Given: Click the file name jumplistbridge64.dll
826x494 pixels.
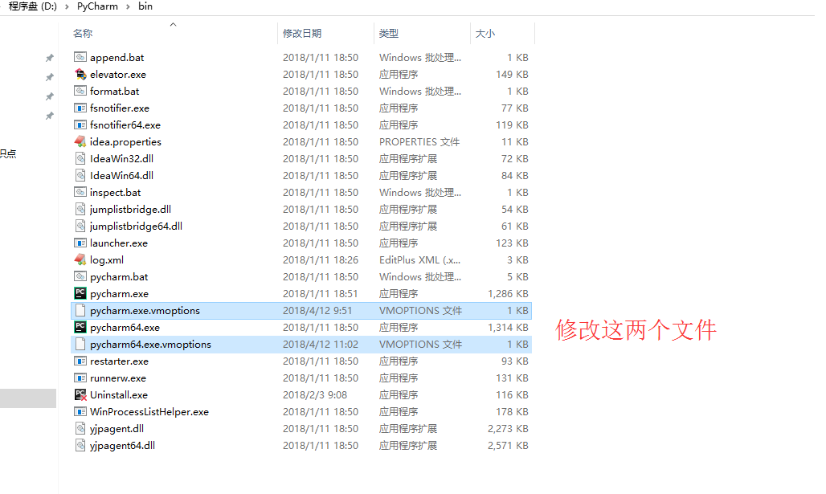Looking at the screenshot, I should coord(137,226).
